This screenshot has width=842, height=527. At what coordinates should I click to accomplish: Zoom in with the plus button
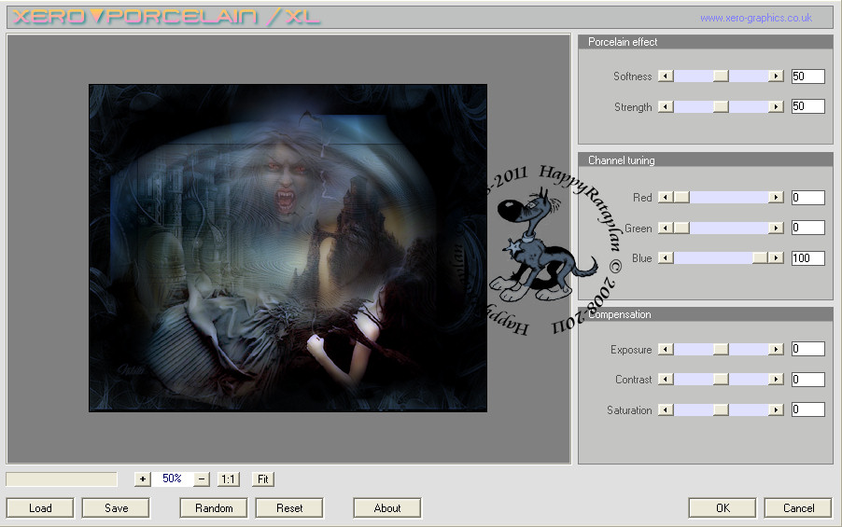(x=142, y=478)
